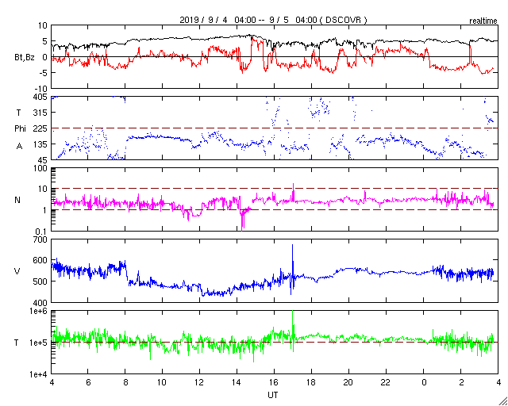Click the tall blue velocity spike near 17 UT
The image size is (508, 406).
292,269
